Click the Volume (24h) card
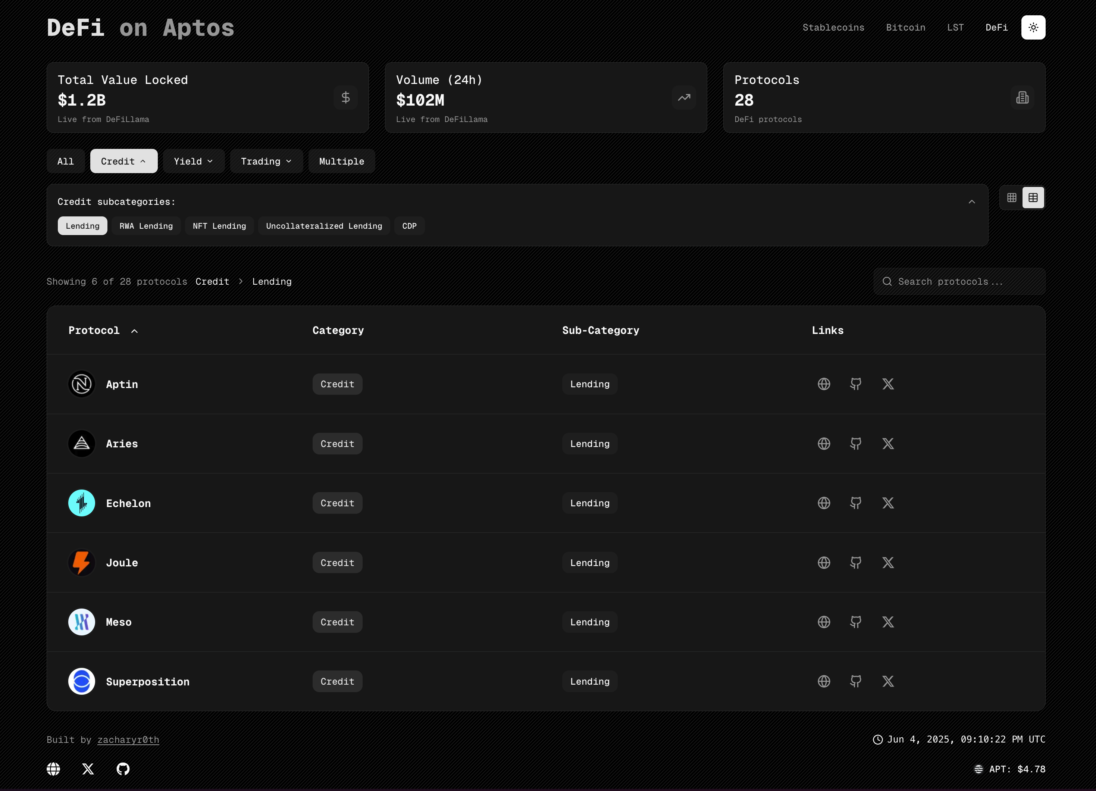 pyautogui.click(x=546, y=98)
